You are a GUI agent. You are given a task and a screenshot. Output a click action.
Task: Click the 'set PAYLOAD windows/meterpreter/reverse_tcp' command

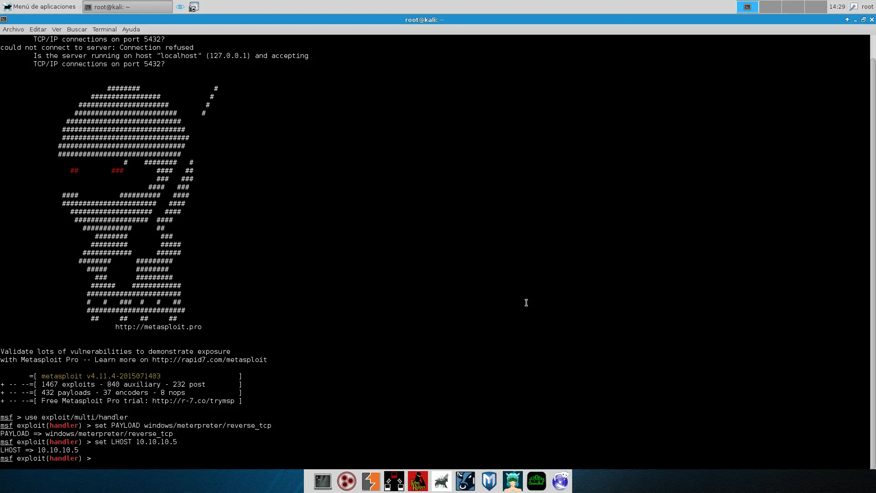coord(183,425)
